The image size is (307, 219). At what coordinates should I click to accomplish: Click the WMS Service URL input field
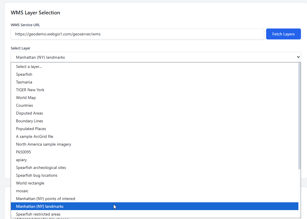(137, 34)
